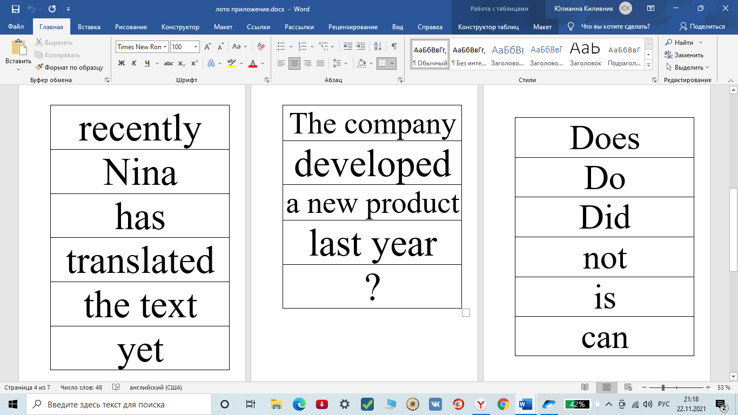Expand the styles gallery more arrow
The image size is (738, 415).
point(649,65)
